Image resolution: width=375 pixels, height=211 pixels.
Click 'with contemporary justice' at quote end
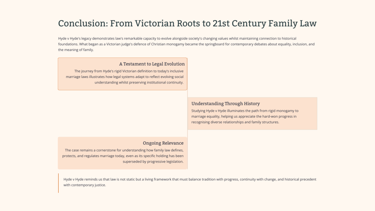[x=85, y=185]
